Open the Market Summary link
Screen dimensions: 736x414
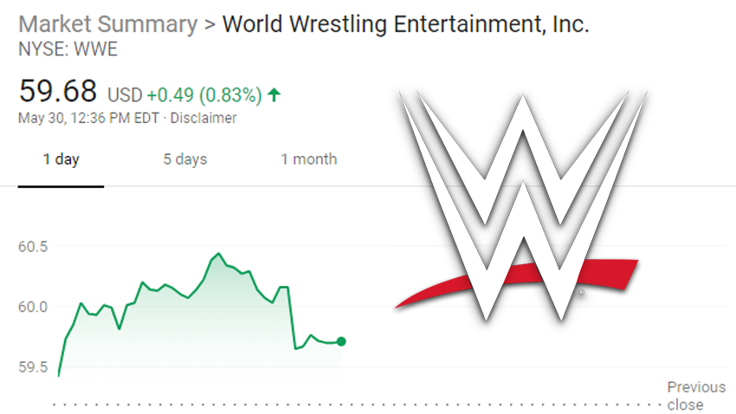(x=107, y=24)
